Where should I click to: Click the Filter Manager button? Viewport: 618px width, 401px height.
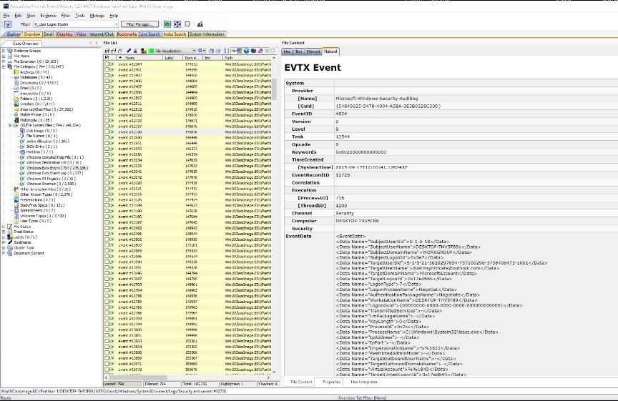(140, 24)
